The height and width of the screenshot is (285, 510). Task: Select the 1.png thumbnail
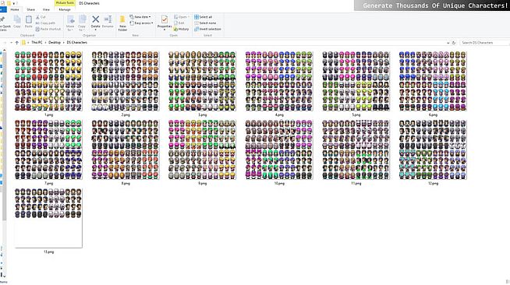pyautogui.click(x=48, y=81)
